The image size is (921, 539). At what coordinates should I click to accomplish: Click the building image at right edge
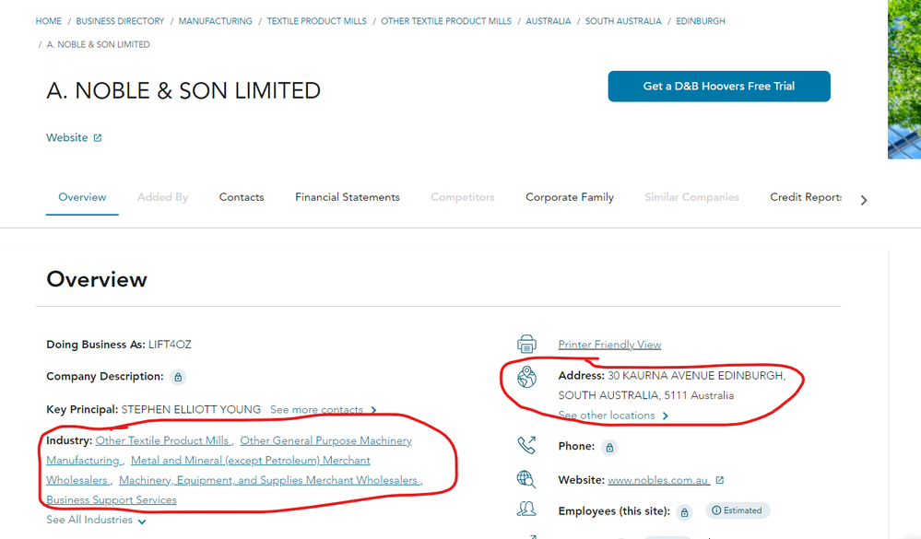point(904,79)
